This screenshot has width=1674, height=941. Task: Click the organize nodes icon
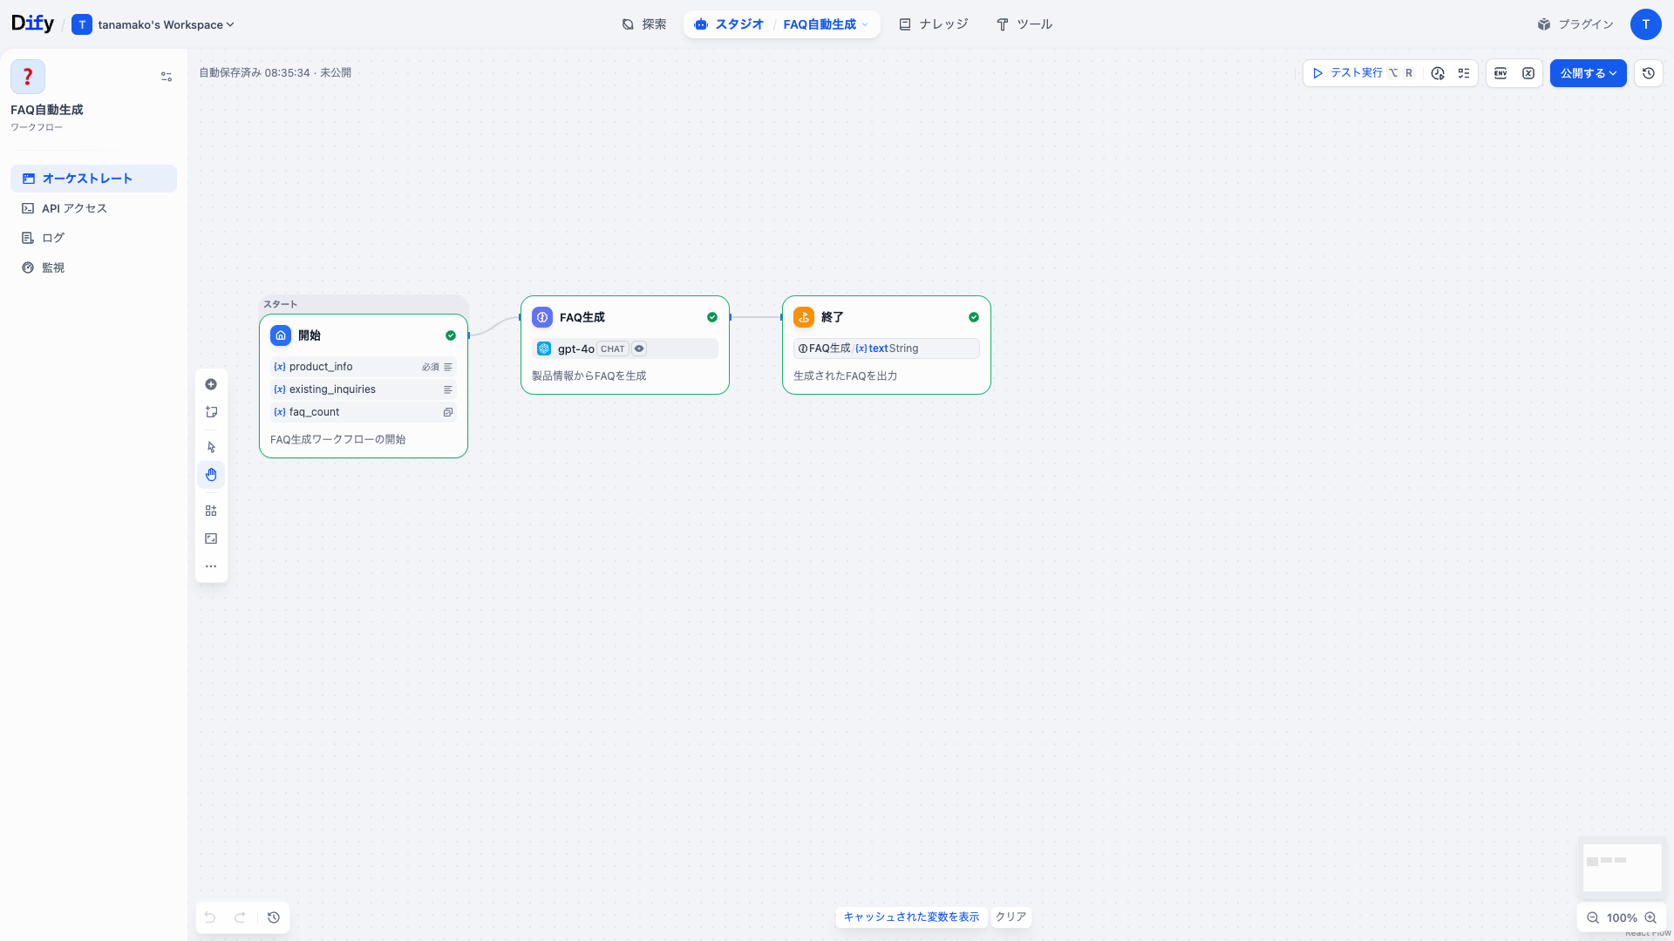[211, 511]
